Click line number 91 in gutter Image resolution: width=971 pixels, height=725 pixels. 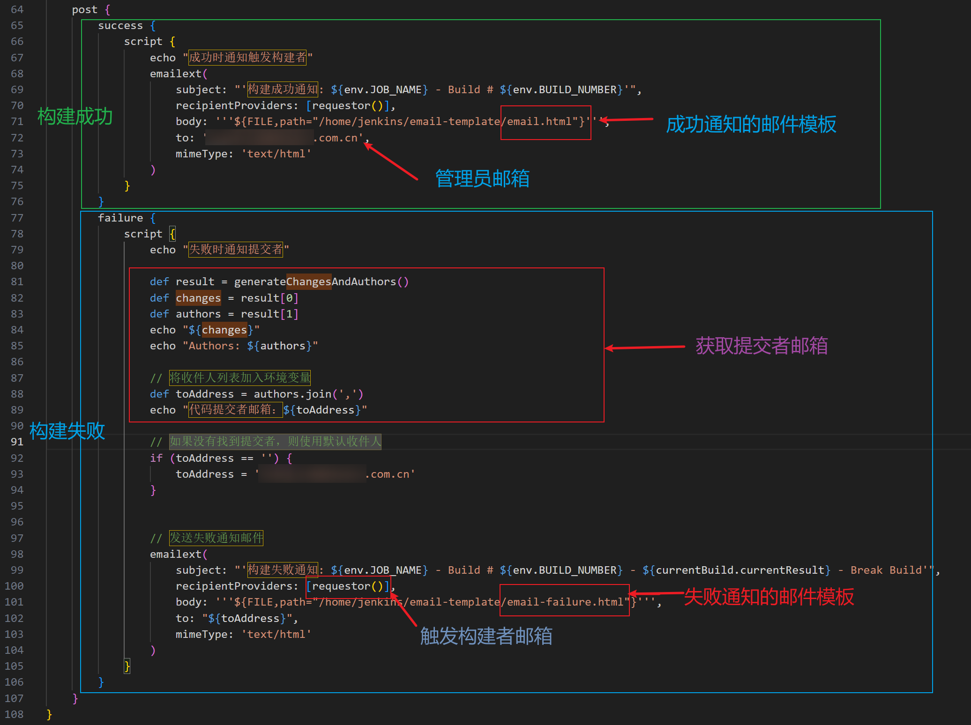tap(17, 442)
